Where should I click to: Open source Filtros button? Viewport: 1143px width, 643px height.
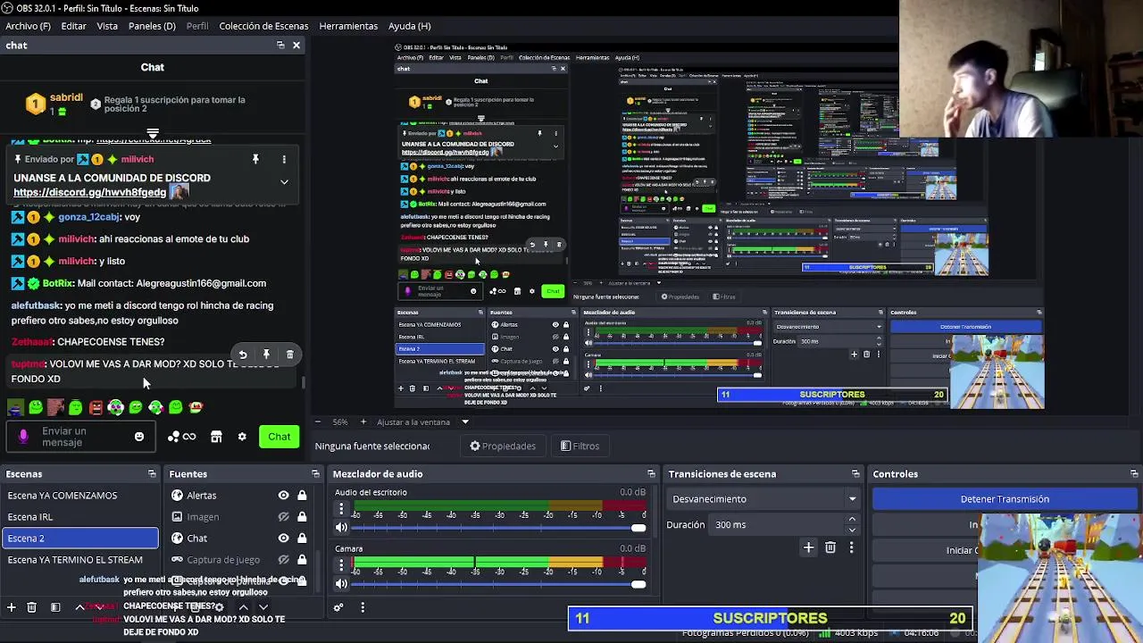pos(580,446)
